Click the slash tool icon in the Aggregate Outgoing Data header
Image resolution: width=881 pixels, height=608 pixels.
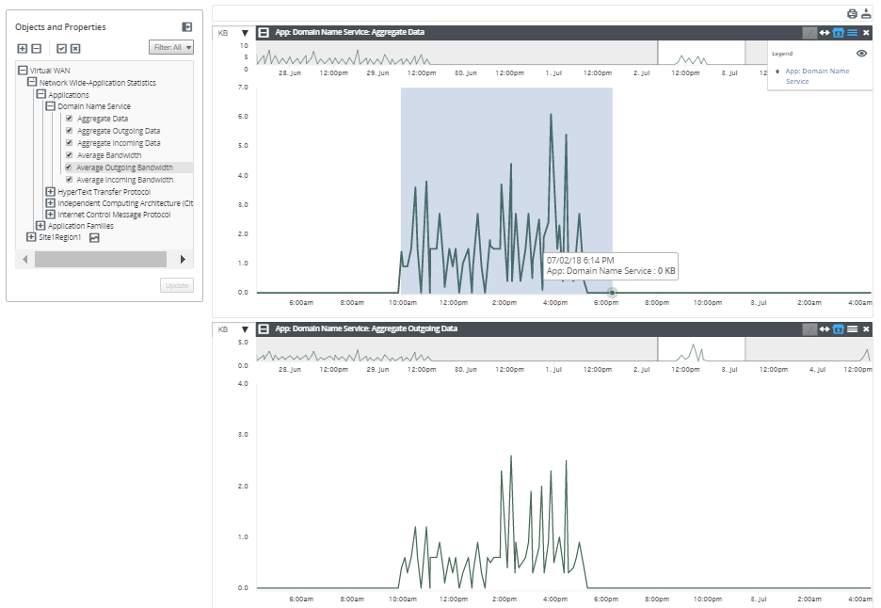809,329
